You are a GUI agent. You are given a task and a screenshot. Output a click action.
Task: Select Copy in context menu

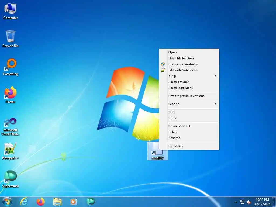point(189,118)
